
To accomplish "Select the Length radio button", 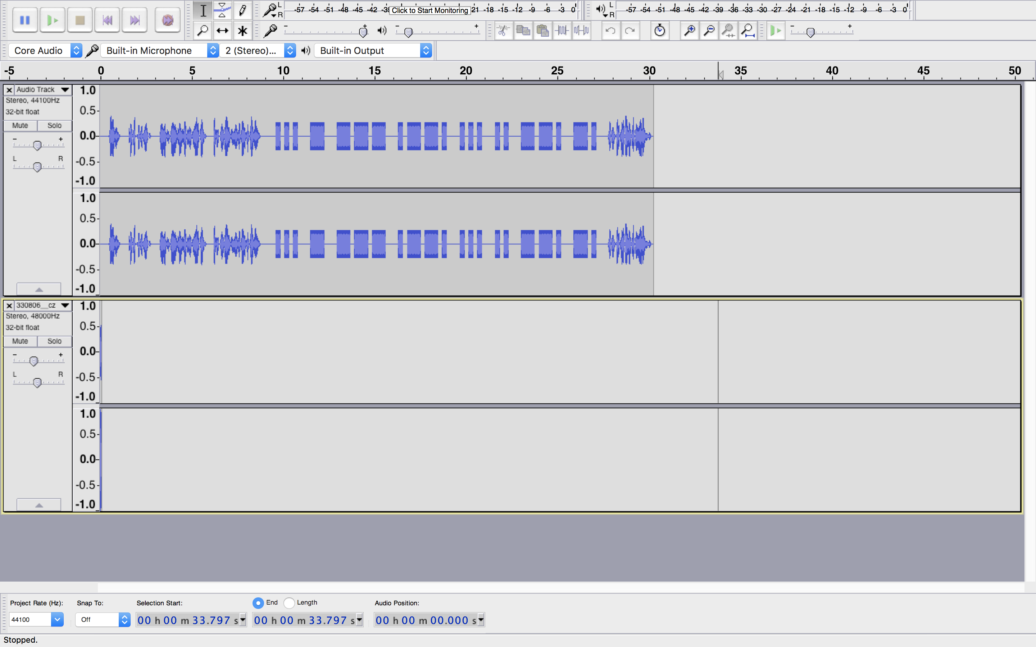I will pos(289,603).
